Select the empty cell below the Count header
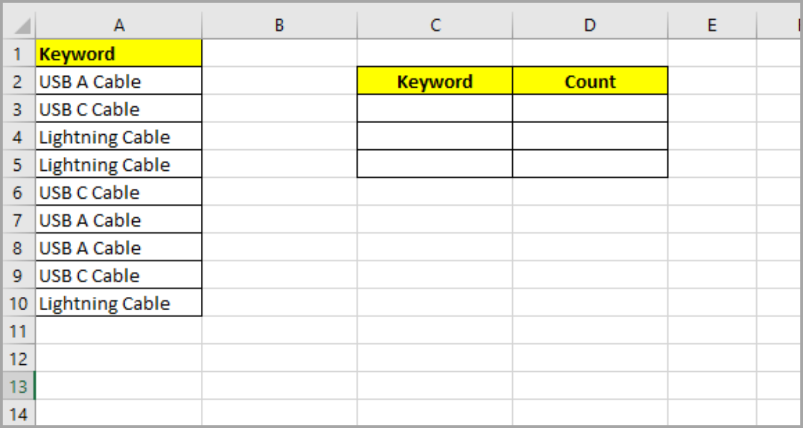Viewport: 803px width, 428px height. (589, 109)
